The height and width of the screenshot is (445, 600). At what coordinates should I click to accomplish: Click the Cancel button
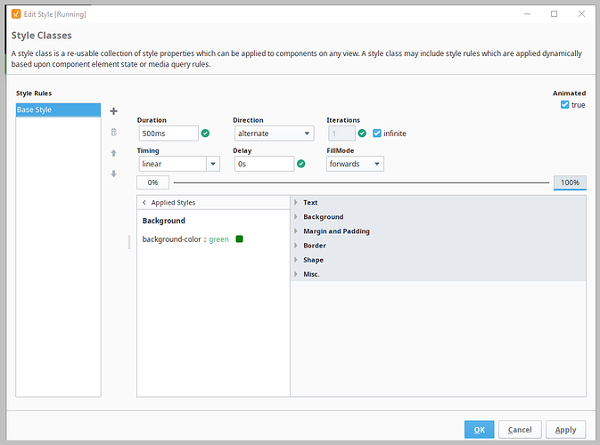pos(520,430)
